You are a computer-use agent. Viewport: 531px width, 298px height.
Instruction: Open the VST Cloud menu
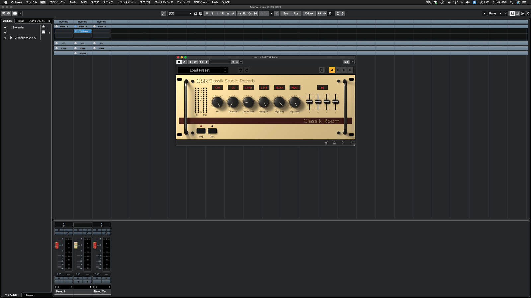pos(201,2)
